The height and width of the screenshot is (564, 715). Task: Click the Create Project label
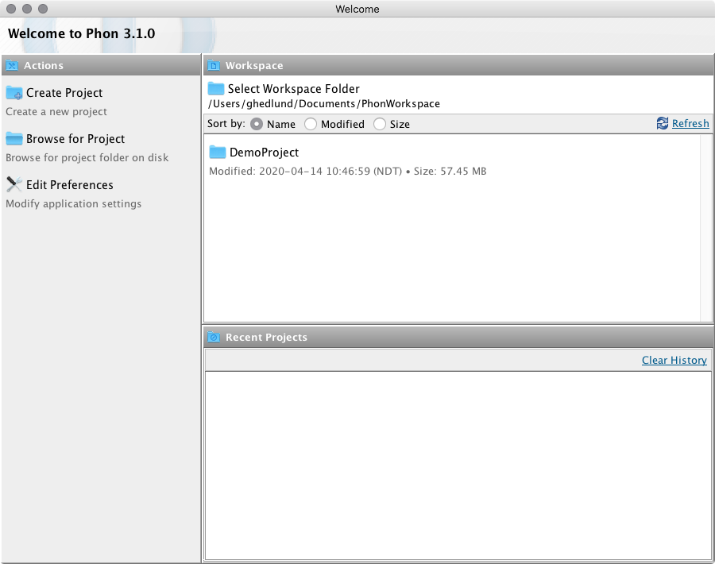pyautogui.click(x=64, y=93)
